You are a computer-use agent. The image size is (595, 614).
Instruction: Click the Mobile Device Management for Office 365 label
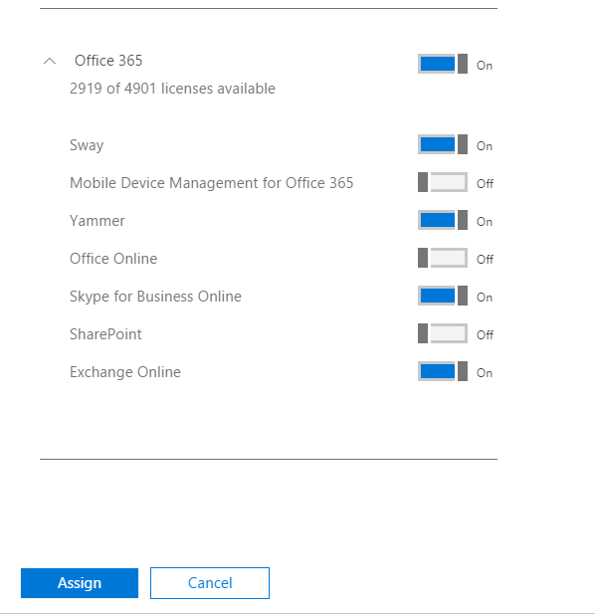[211, 183]
